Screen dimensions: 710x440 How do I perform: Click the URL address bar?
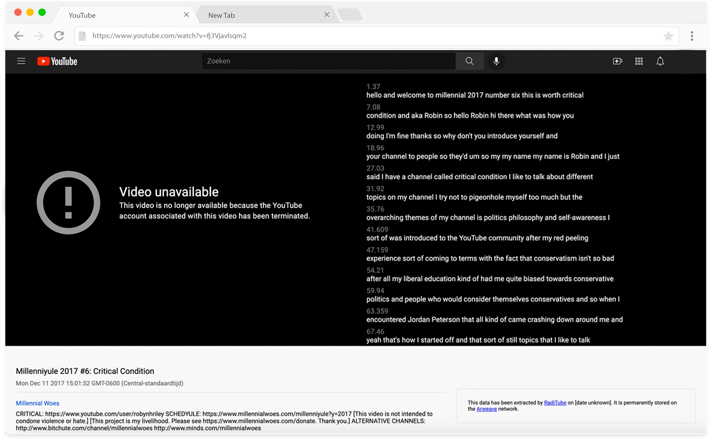click(x=376, y=36)
